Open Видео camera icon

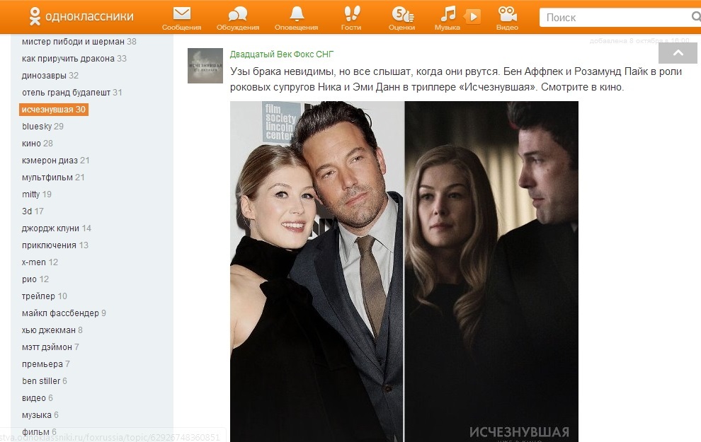tap(508, 14)
